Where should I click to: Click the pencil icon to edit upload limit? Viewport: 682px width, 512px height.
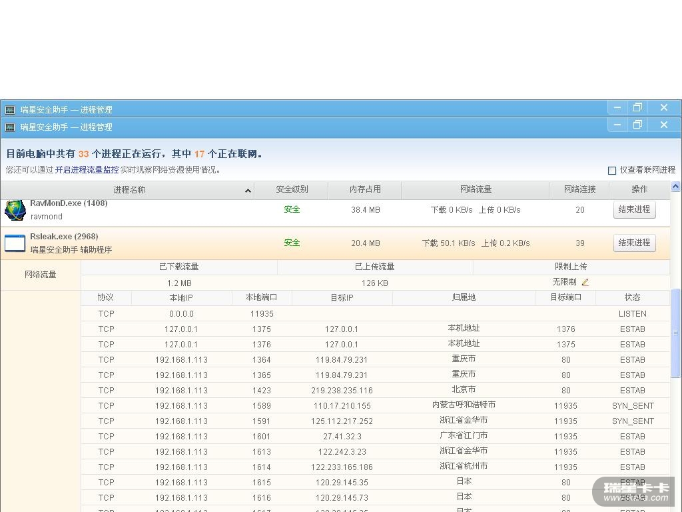coord(585,282)
